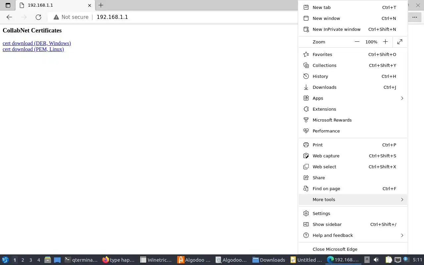
Task: Click the address bar URL 192.168.1.1
Action: (112, 17)
